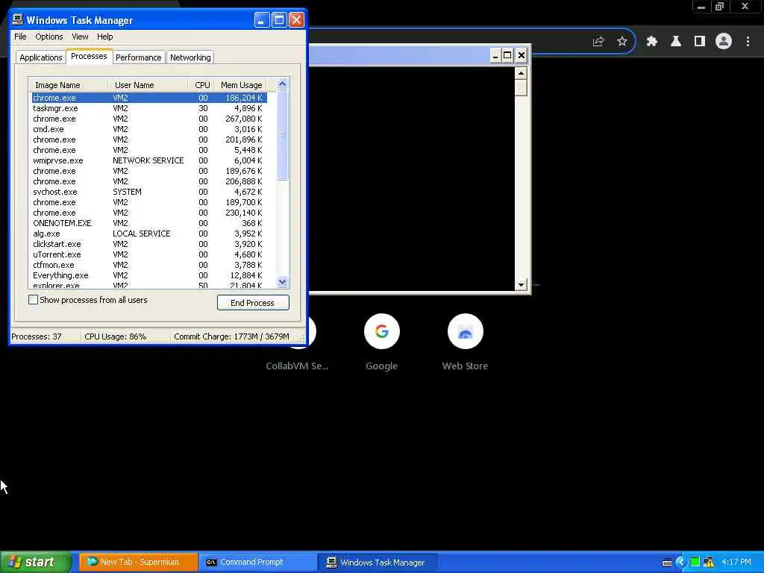This screenshot has width=764, height=573.
Task: Sort processes by Mem Usage column
Action: pyautogui.click(x=241, y=85)
